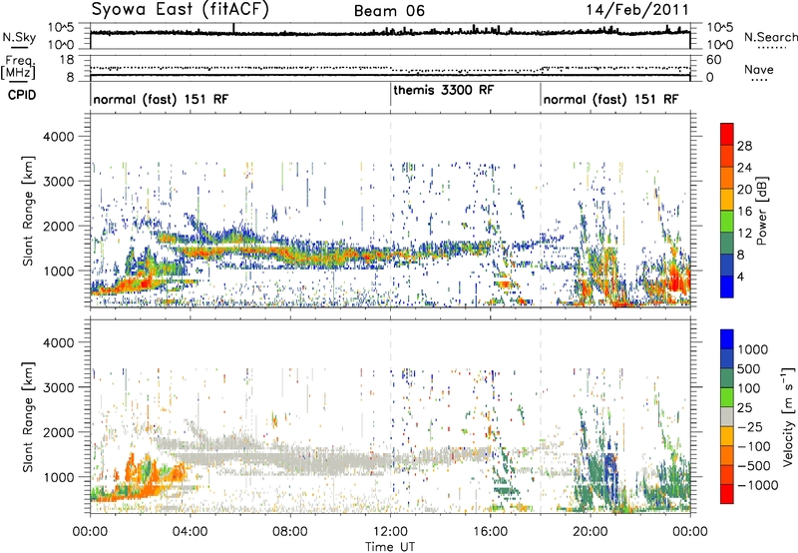798x553 pixels.
Task: Pick the red top segment of power color bar
Action: pyautogui.click(x=727, y=134)
